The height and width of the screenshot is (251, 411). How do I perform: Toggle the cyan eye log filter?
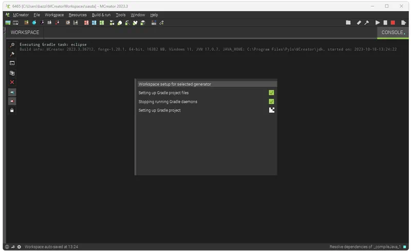(12, 92)
